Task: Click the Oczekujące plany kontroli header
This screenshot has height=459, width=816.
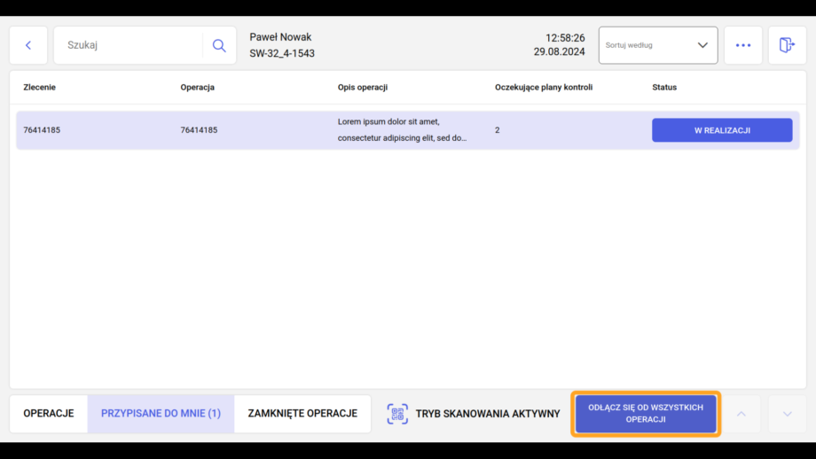Action: tap(544, 88)
